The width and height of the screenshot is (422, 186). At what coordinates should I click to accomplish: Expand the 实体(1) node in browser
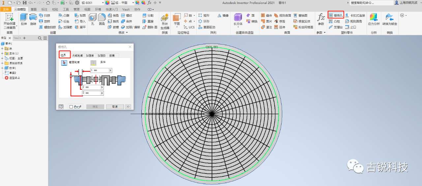point(2,53)
